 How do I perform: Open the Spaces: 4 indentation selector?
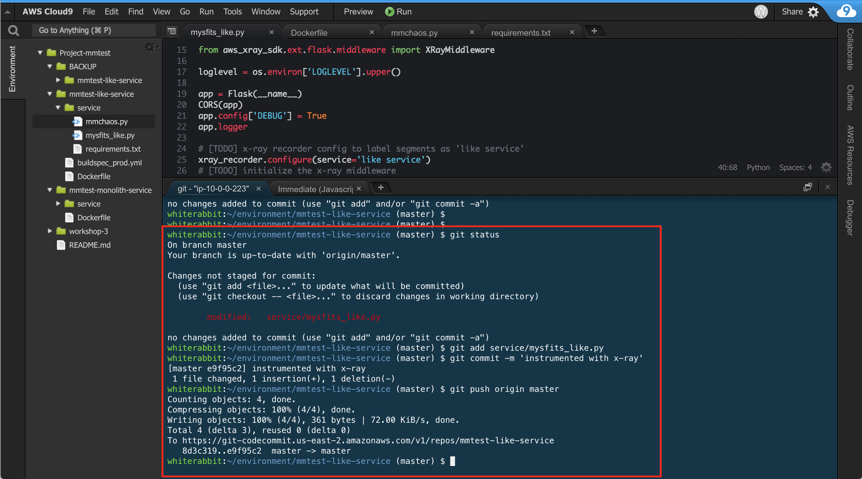[795, 167]
